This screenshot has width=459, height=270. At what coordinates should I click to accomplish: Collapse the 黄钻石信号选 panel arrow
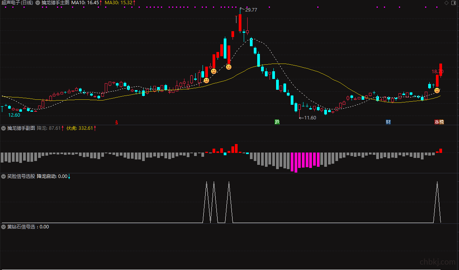point(3,226)
